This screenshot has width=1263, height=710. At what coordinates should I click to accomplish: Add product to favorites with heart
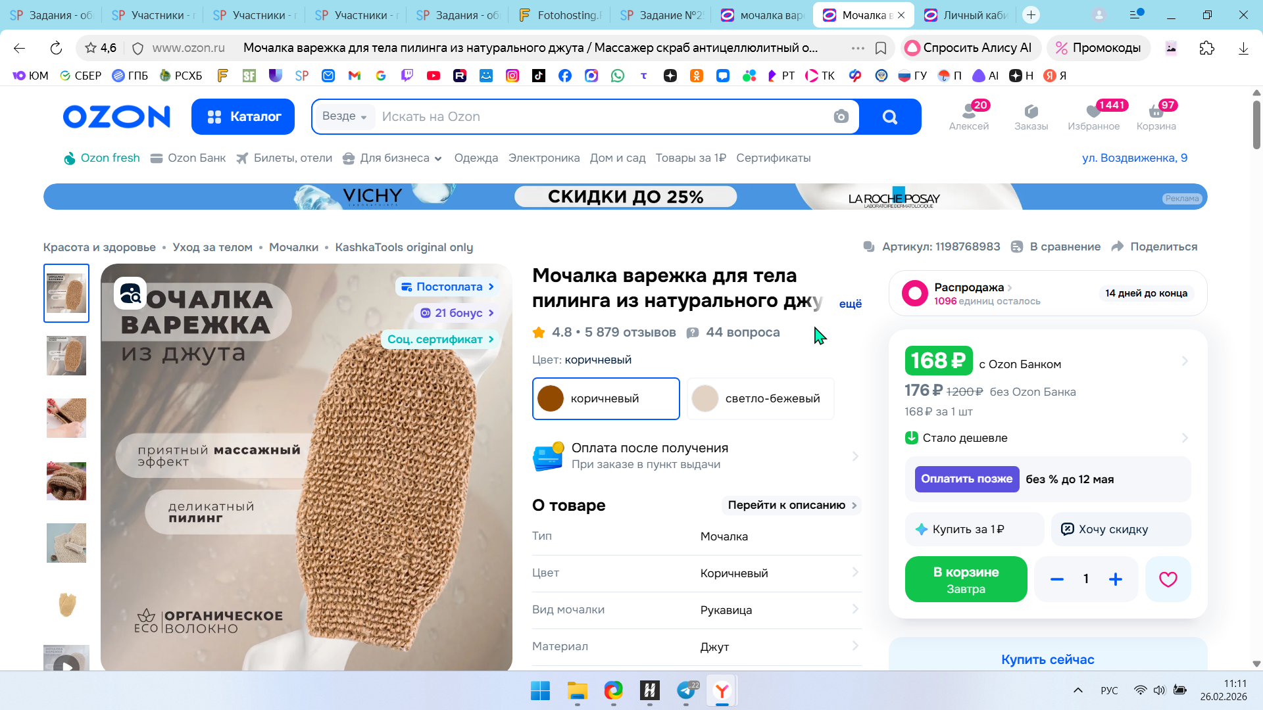coord(1168,579)
